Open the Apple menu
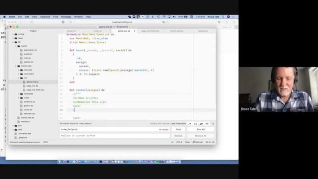Image resolution: width=318 pixels, height=179 pixels. [4, 17]
